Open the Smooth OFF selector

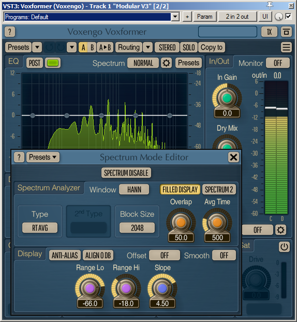pos(224,256)
